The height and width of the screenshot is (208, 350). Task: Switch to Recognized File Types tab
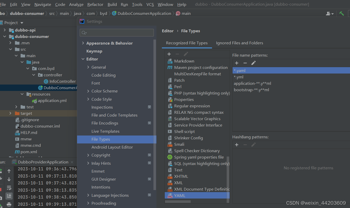(x=187, y=43)
